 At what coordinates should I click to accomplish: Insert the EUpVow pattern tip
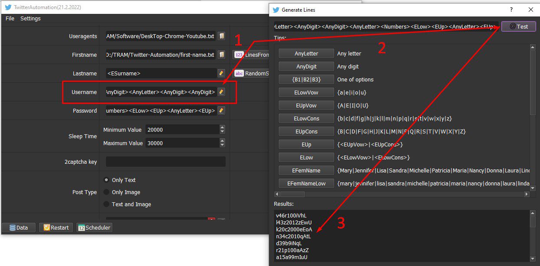[306, 105]
